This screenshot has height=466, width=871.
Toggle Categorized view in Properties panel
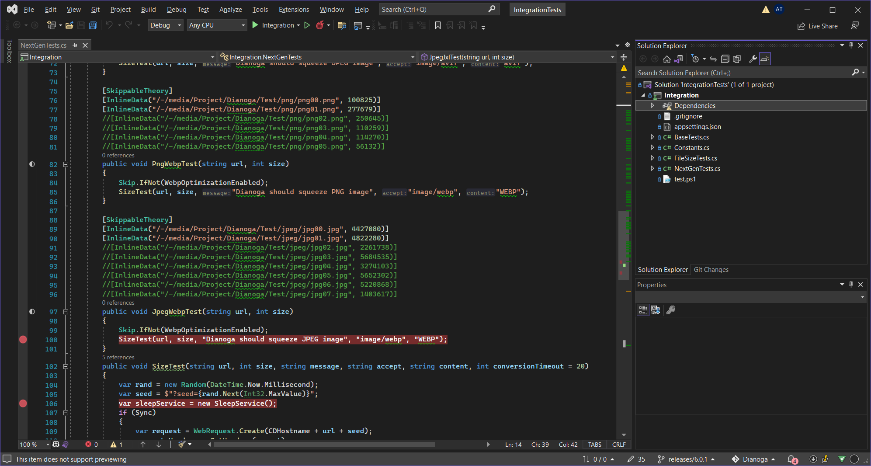[x=643, y=310]
